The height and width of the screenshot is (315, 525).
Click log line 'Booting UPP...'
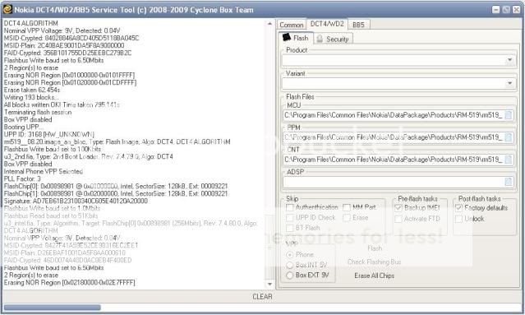24,127
